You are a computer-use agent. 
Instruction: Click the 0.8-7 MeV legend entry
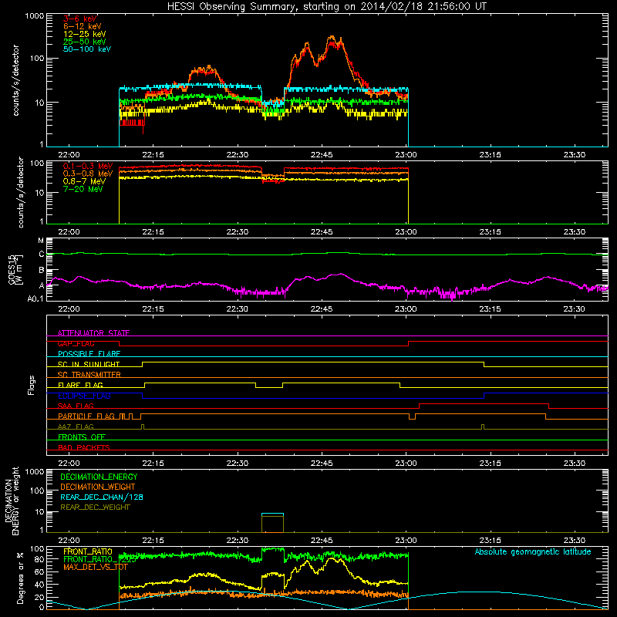84,181
